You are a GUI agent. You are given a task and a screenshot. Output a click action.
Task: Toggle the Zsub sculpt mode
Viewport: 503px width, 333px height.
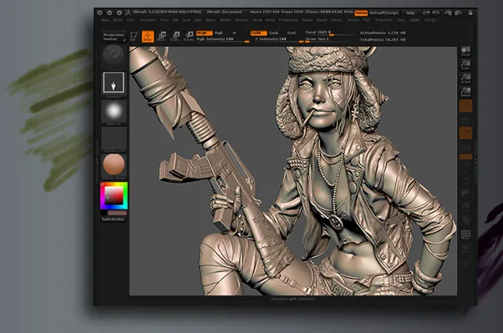point(273,33)
